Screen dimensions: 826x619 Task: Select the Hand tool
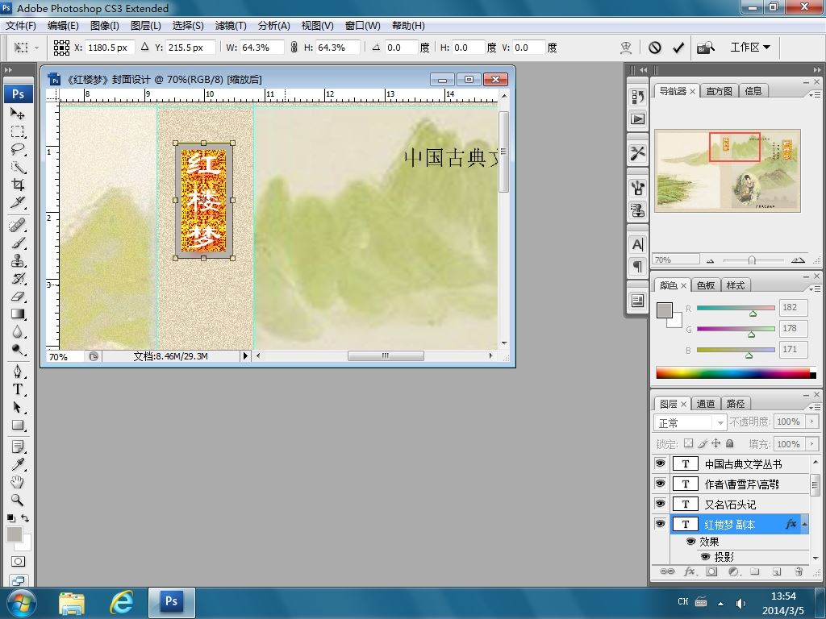[x=18, y=482]
